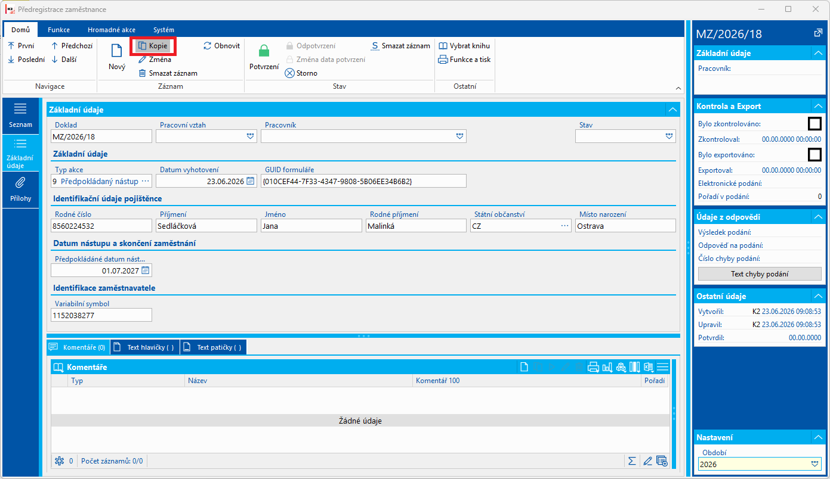Click into the Rodné číslo field

pyautogui.click(x=101, y=226)
